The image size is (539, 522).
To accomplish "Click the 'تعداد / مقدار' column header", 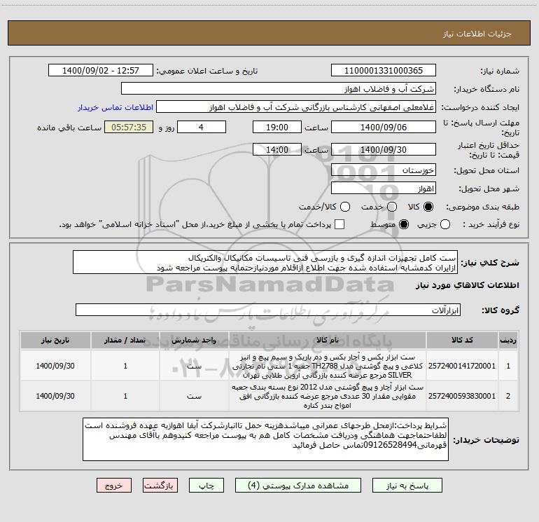I will tap(125, 340).
